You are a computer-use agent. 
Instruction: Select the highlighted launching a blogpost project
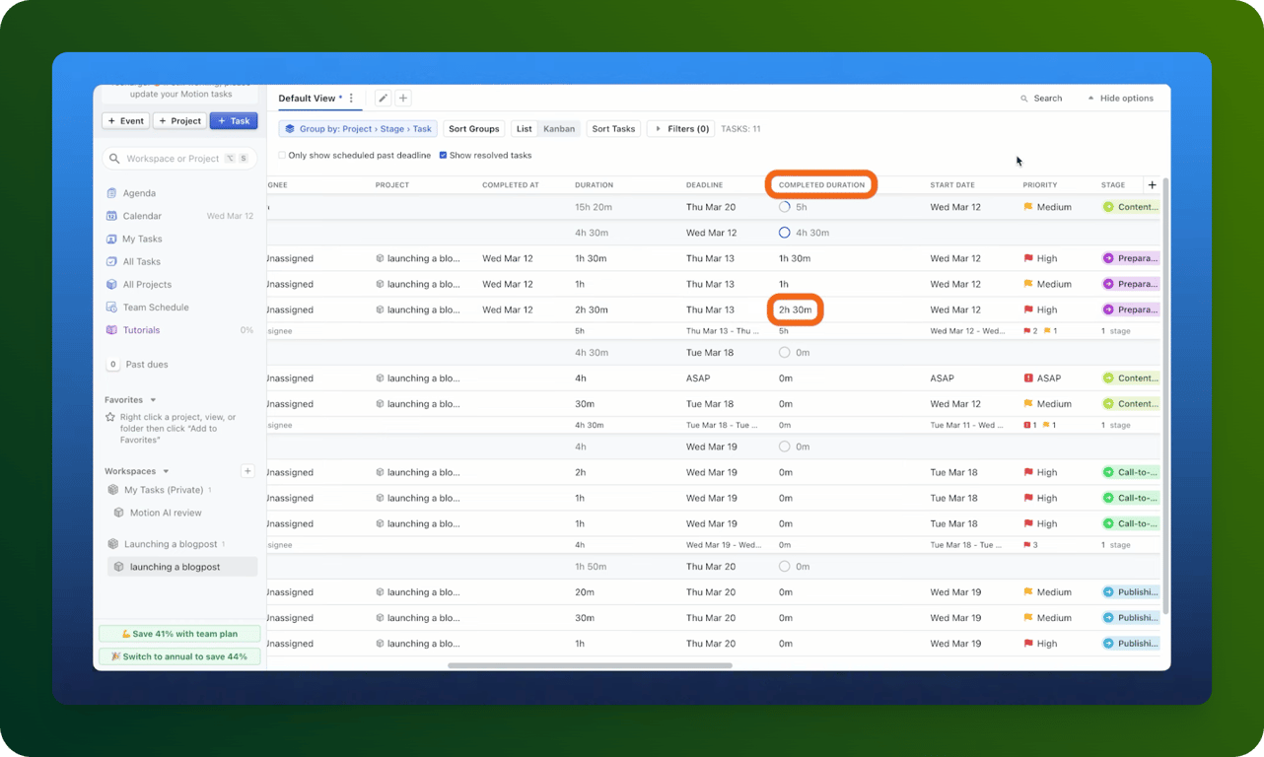point(182,567)
